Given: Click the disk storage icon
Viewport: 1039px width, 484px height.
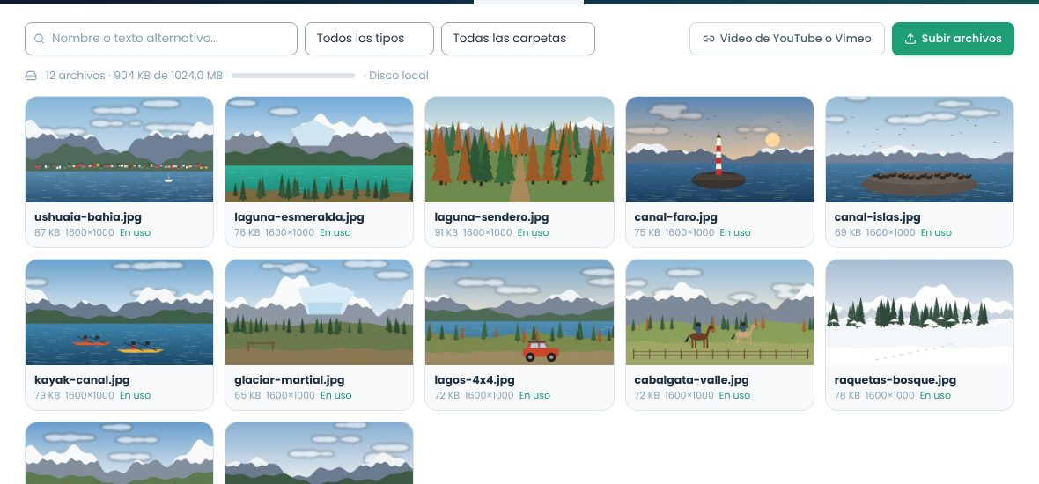Looking at the screenshot, I should click(31, 76).
